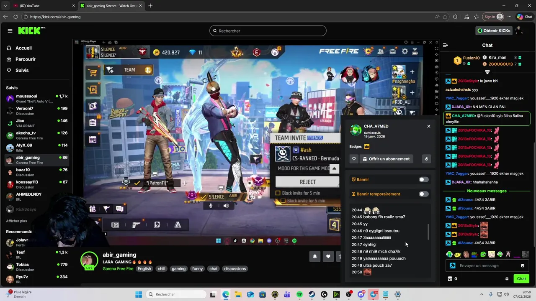Viewport: 536px width, 301px height.
Task: Close the CHA_A7MED user card
Action: click(428, 126)
